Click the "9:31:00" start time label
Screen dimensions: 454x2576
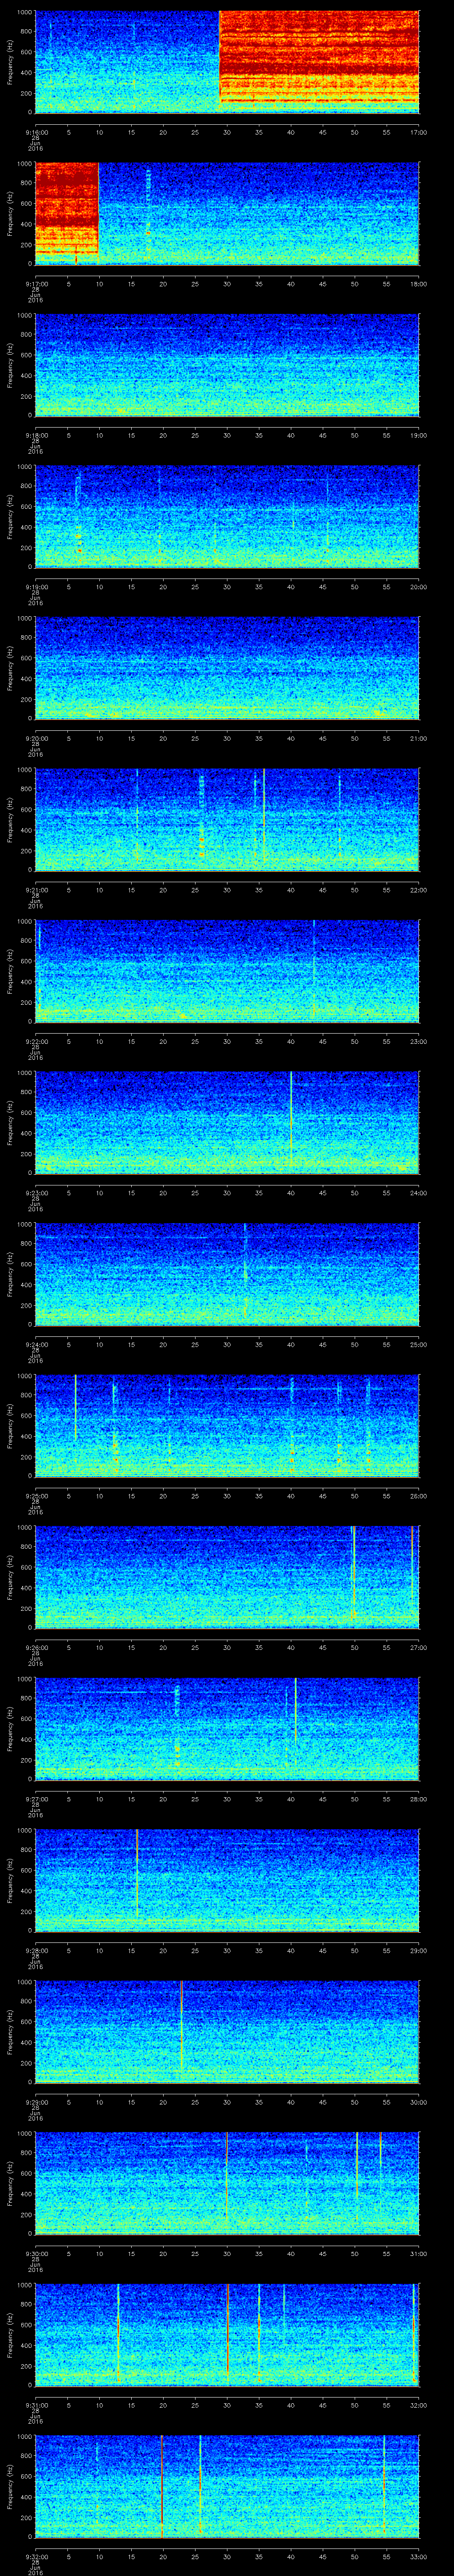[x=36, y=2405]
